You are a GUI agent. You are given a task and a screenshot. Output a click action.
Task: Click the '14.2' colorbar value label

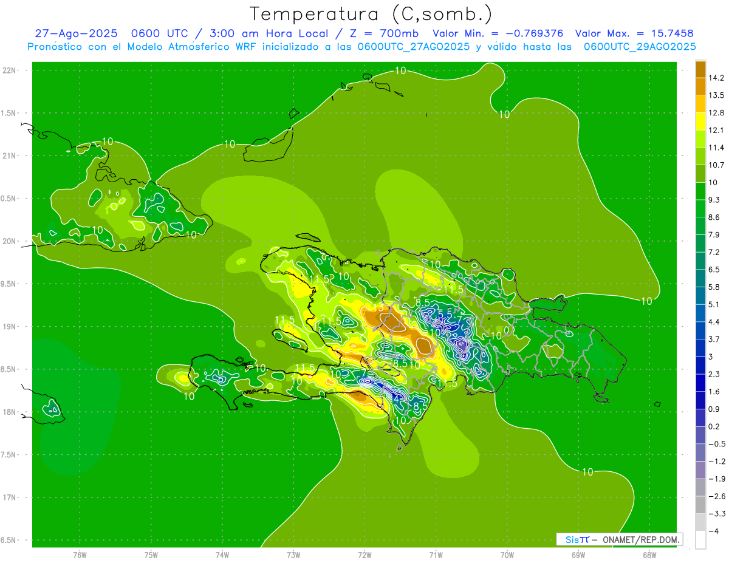tap(716, 78)
